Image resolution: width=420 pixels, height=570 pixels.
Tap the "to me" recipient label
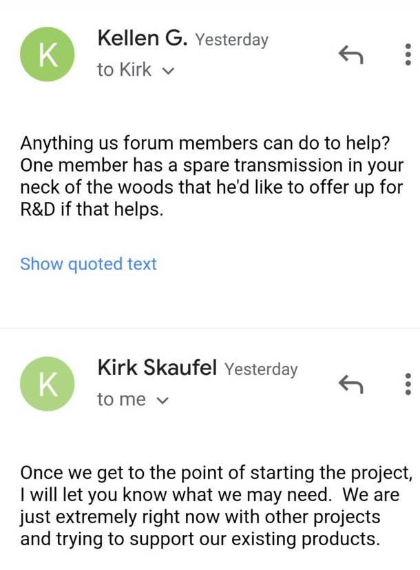tap(121, 399)
